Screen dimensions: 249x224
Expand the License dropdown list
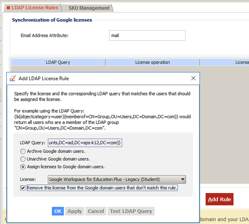click(x=182, y=179)
